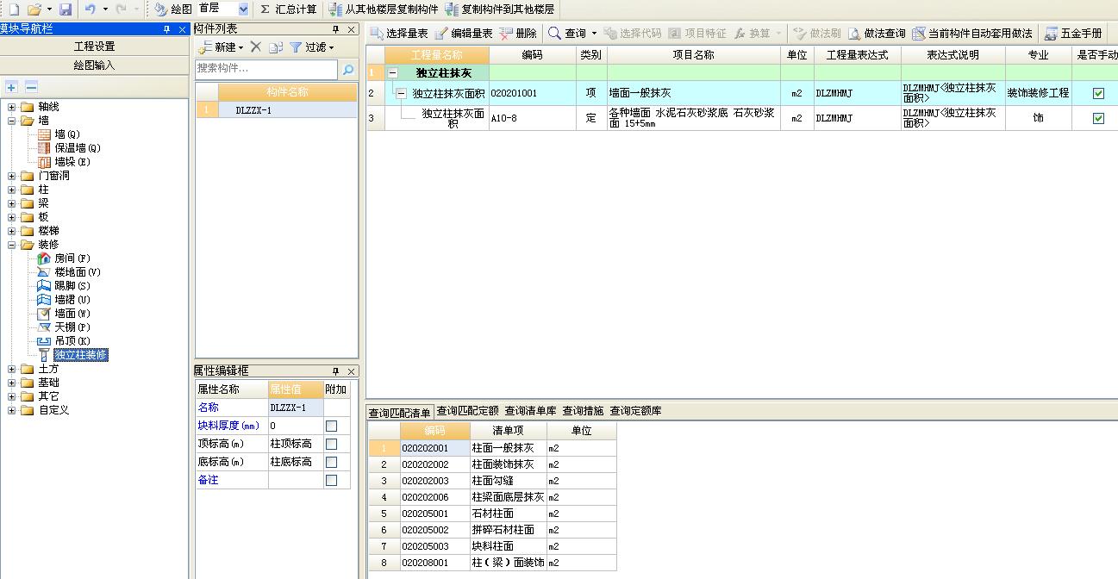
Task: Expand the 自定义 tree node
Action: click(x=12, y=410)
